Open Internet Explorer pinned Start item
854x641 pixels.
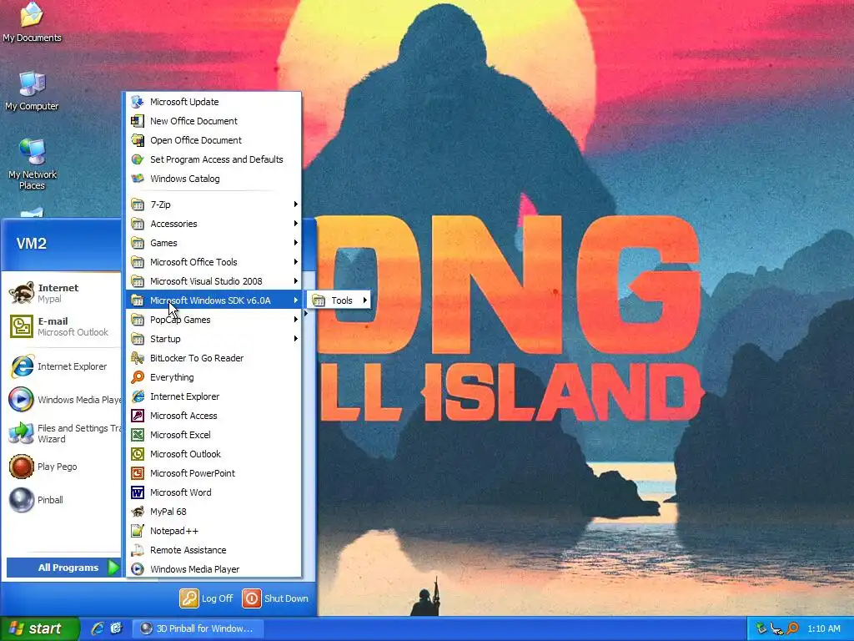(x=61, y=367)
